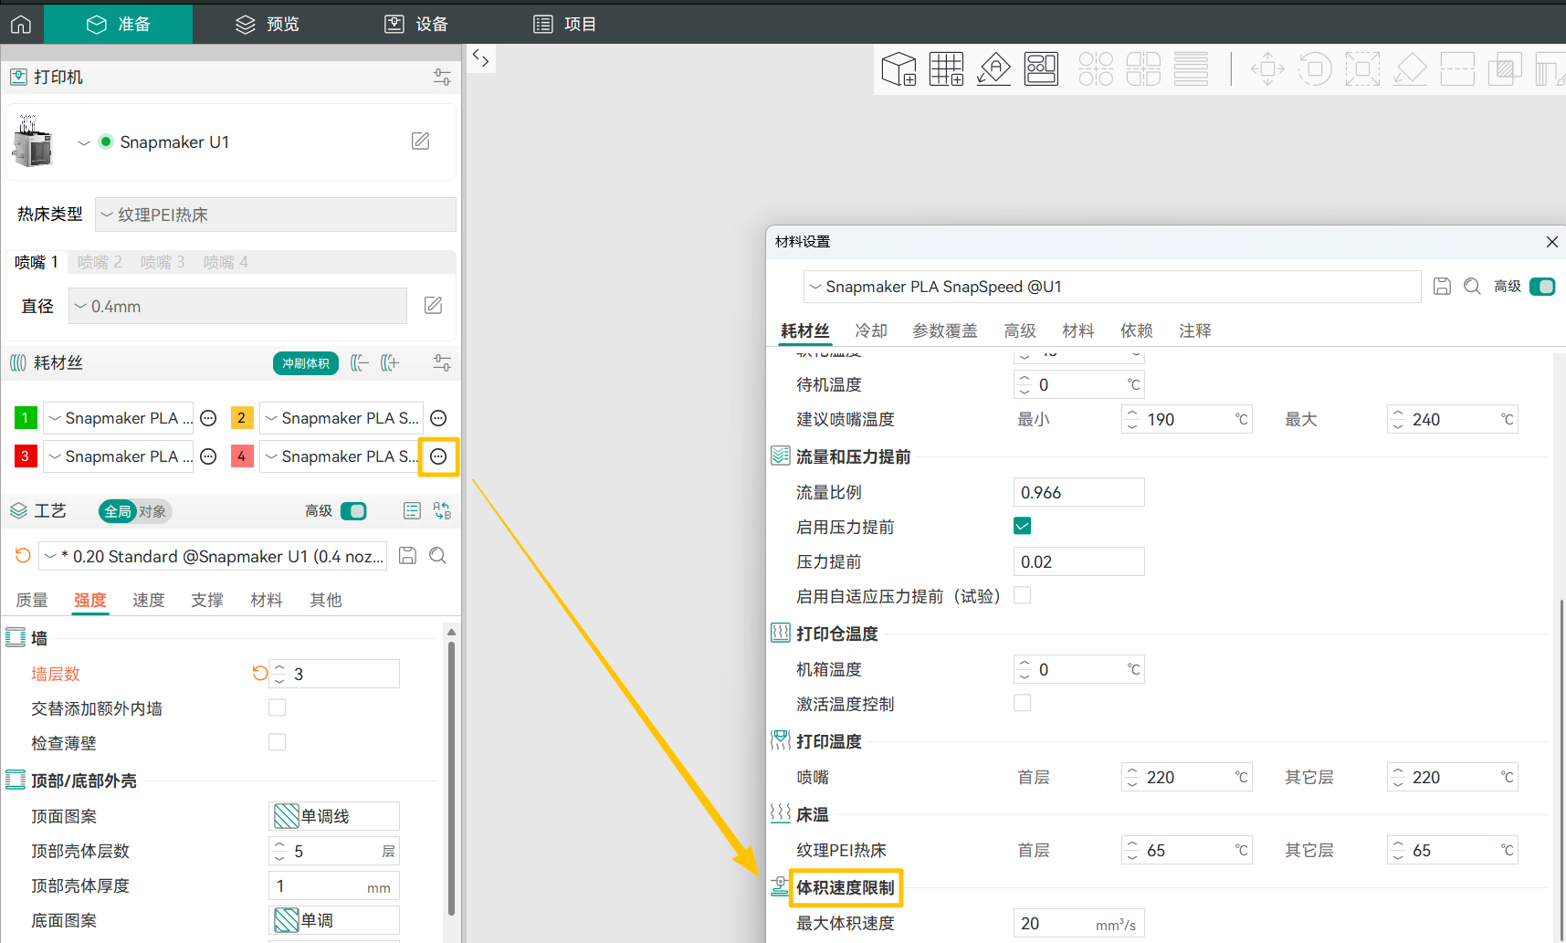The width and height of the screenshot is (1566, 943).
Task: Open the process preset dropdown
Action: click(x=214, y=556)
